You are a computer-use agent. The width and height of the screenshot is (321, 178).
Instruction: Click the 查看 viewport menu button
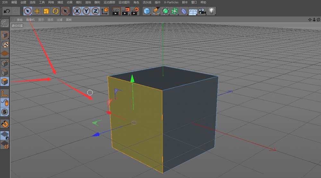coord(20,20)
